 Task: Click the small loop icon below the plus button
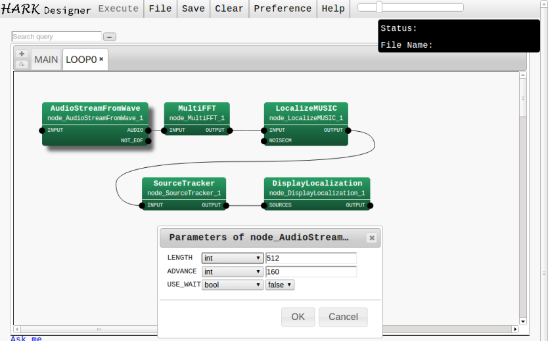pos(22,64)
